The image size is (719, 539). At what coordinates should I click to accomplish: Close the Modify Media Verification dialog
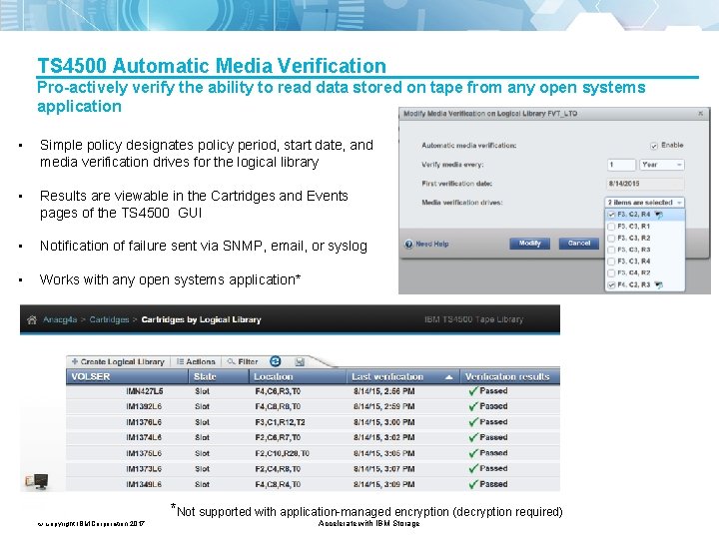click(701, 113)
